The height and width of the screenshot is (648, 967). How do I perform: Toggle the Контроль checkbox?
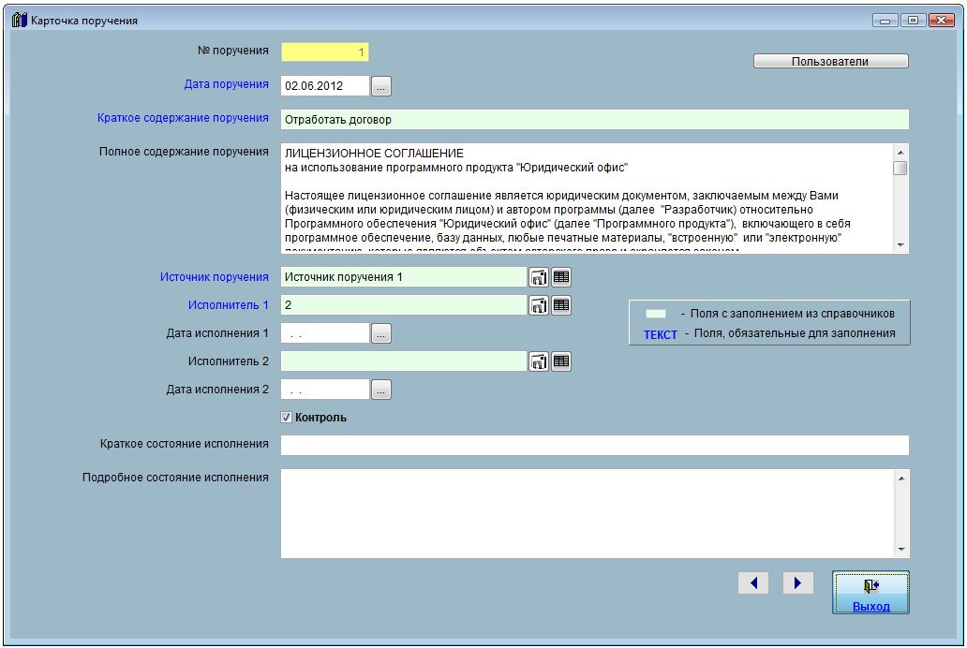tap(287, 418)
